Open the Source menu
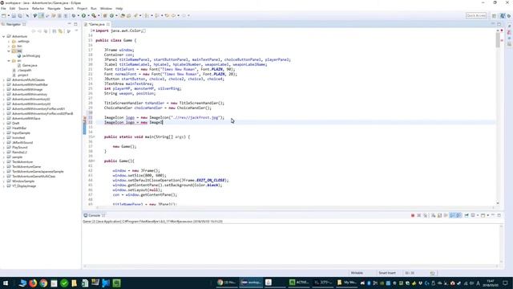This screenshot has height=289, width=513. point(23,9)
